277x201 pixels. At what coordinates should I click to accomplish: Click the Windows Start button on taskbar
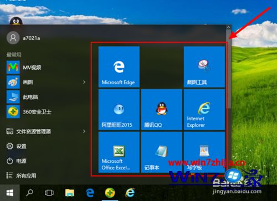(x=10, y=193)
